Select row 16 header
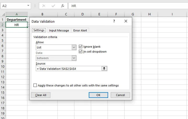Image resolution: width=188 pixels, height=119 pixels. (3, 98)
